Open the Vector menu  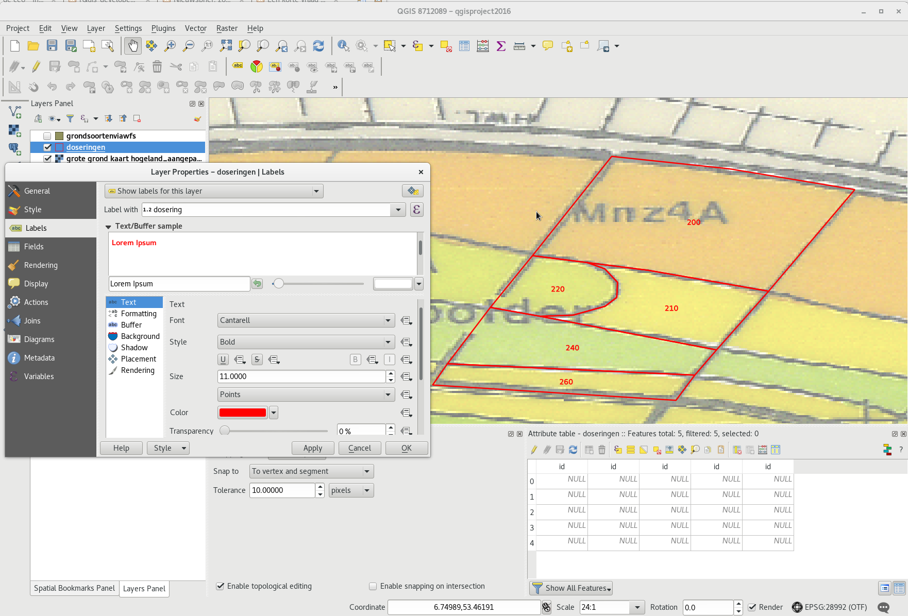click(195, 28)
